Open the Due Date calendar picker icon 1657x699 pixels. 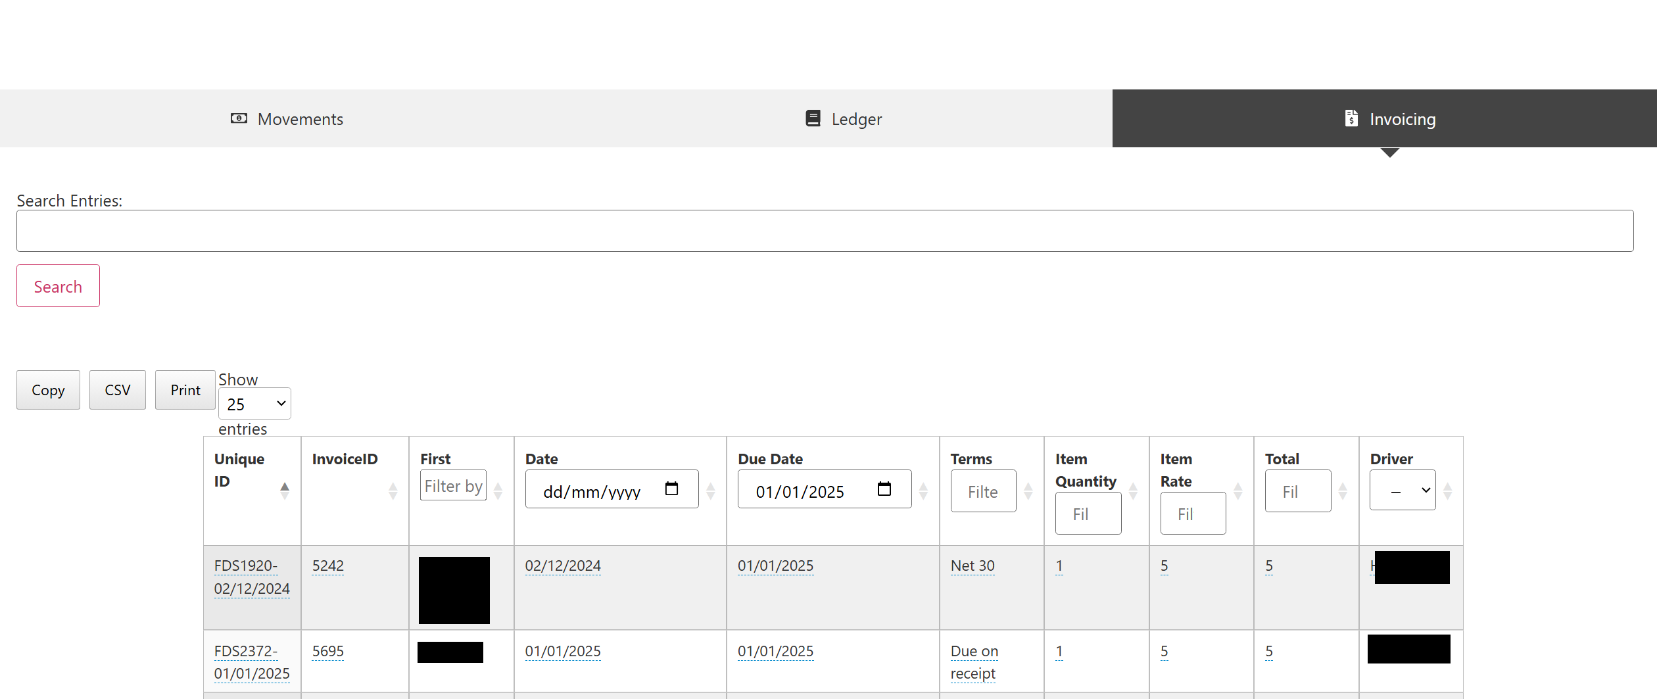click(884, 489)
